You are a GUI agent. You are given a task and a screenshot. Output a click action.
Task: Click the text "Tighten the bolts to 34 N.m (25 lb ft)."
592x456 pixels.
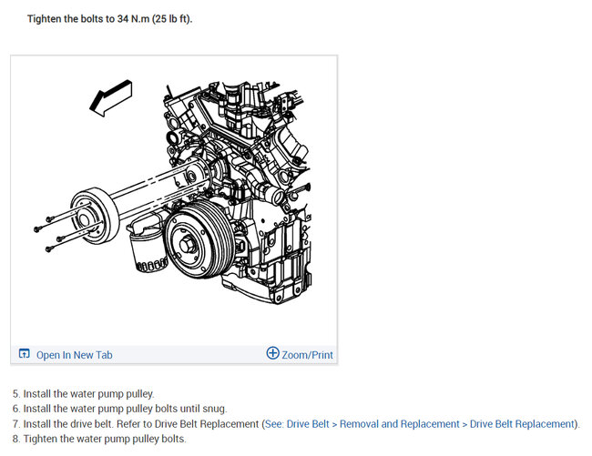tap(109, 19)
